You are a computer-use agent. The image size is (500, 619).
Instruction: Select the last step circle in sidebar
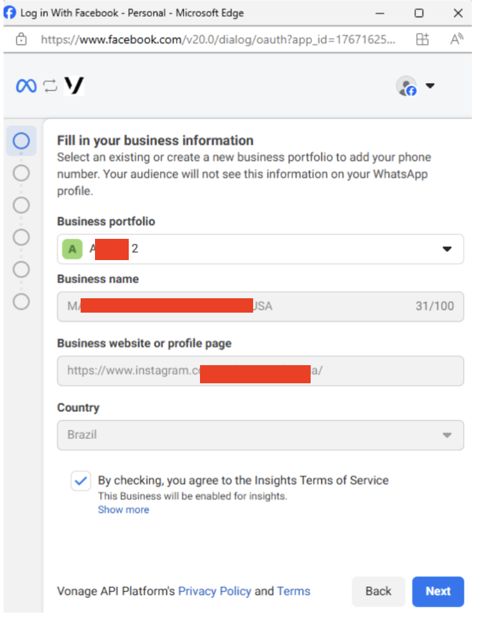[21, 302]
